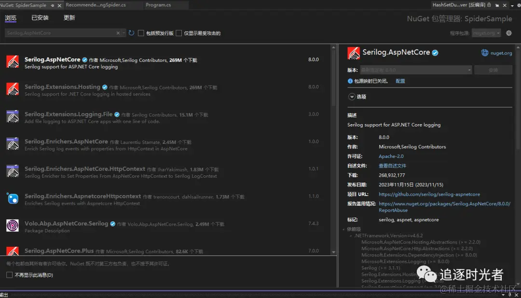This screenshot has width=521, height=298.
Task: Open the 程序包源 nuget.org dropdown
Action: [486, 33]
